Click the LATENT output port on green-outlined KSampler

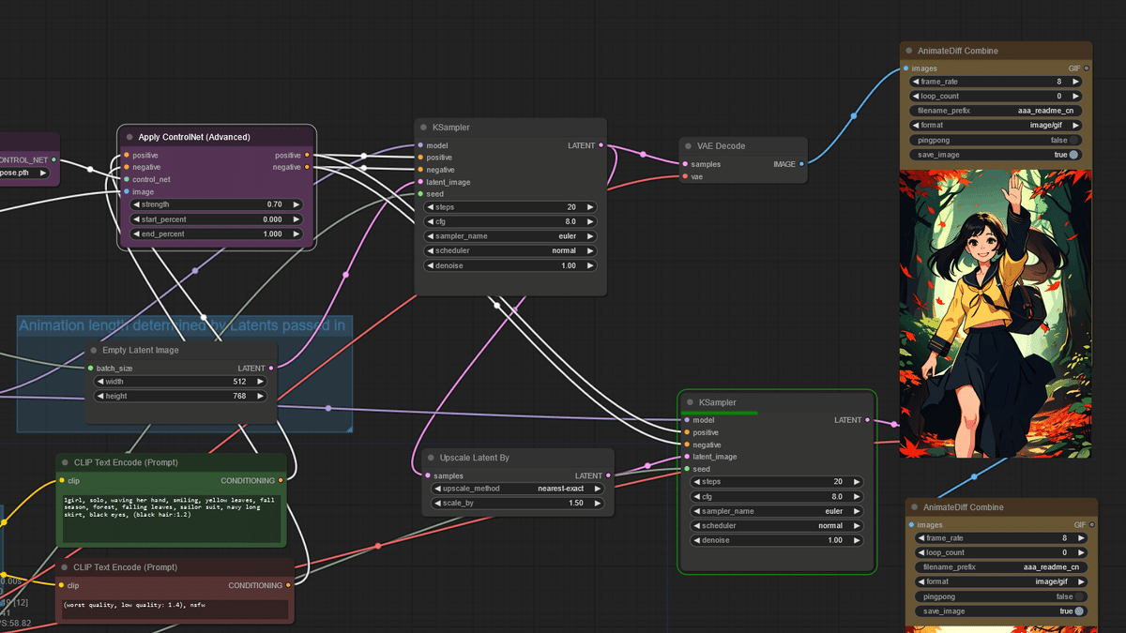tap(867, 420)
